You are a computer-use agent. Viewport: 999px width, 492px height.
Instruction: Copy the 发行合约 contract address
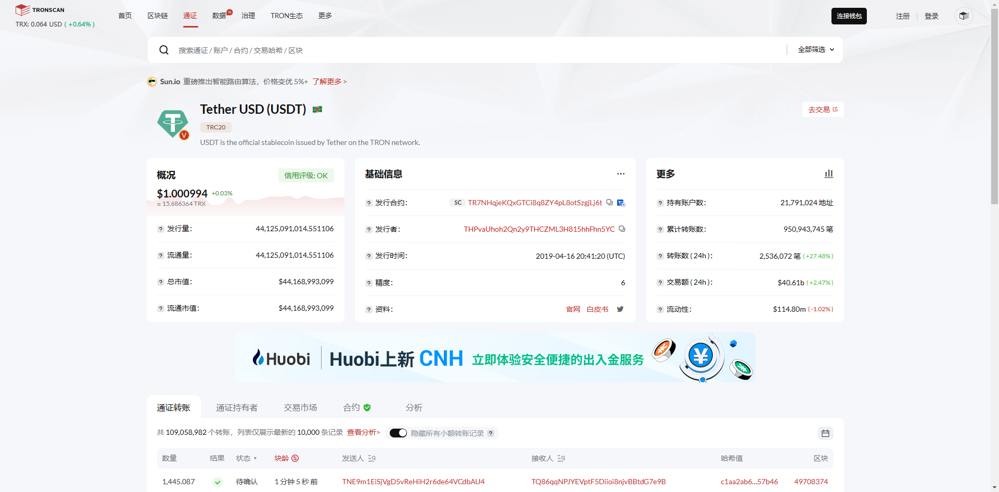click(609, 203)
